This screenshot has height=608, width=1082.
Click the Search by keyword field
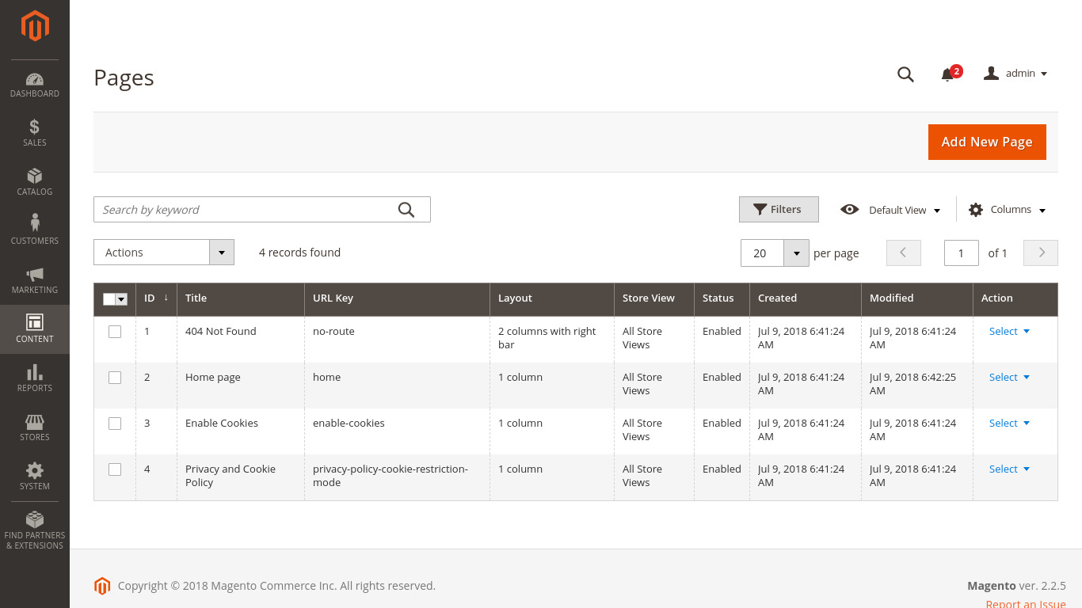pyautogui.click(x=246, y=210)
